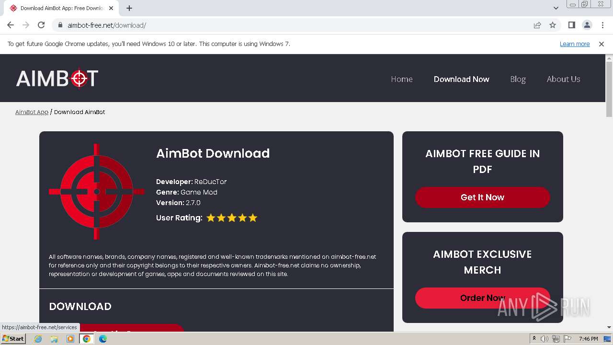Open Microsoft Edge from the taskbar
The height and width of the screenshot is (345, 613).
coord(103,339)
